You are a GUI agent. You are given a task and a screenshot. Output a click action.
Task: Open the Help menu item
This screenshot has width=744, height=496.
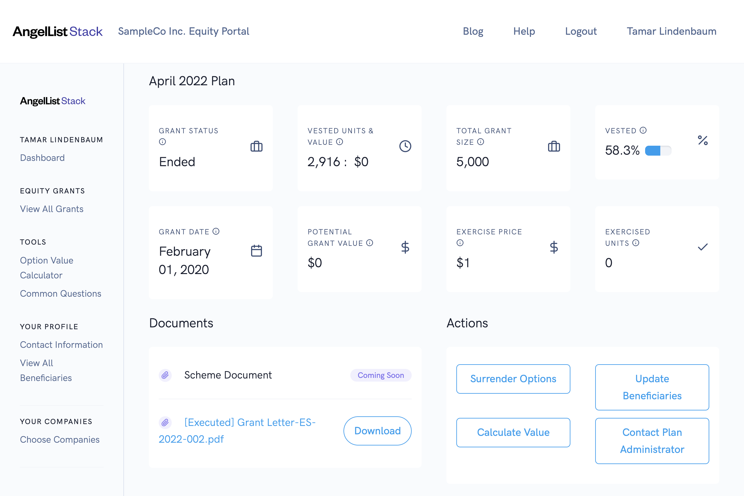524,31
